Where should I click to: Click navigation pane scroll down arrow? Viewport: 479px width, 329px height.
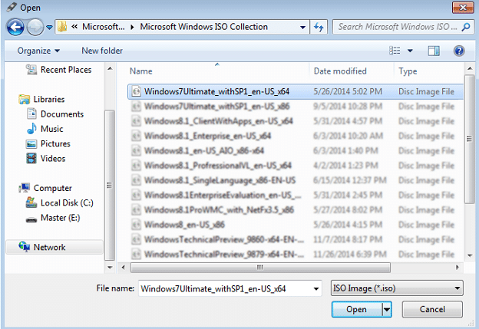click(x=110, y=268)
